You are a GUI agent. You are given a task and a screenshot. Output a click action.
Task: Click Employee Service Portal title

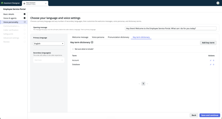point(14,9)
